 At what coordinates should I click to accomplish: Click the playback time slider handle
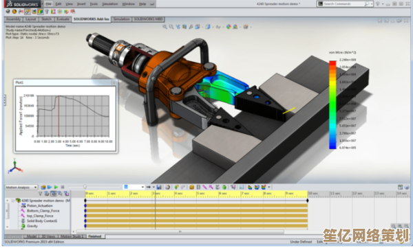point(85,187)
